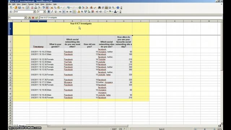Expand the Borders dropdown arrow
Image resolution: width=231 pixels, height=130 pixels.
108,12
